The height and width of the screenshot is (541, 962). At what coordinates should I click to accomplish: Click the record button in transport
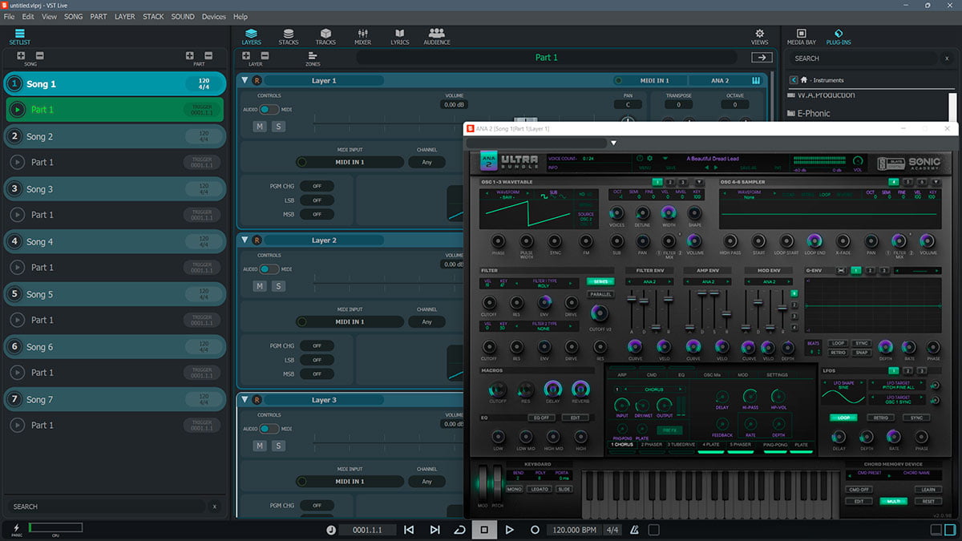[535, 530]
